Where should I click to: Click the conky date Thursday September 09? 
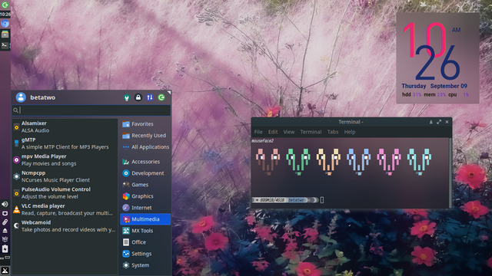434,86
